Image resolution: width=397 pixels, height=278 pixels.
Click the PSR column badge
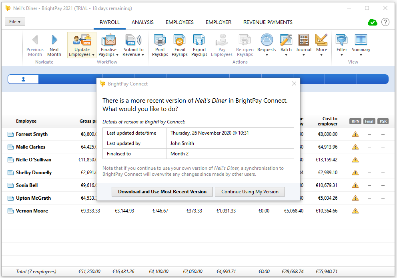coord(383,121)
